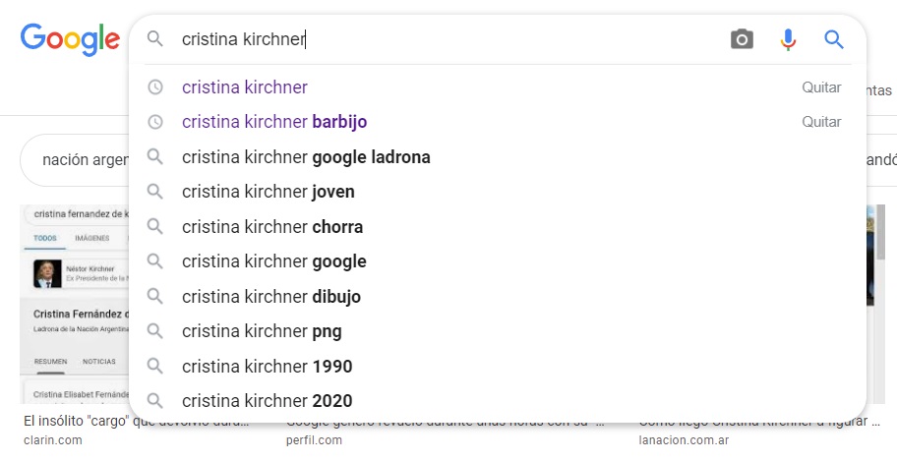The image size is (897, 462).
Task: Click the history clock icon beside first suggestion
Action: point(154,87)
